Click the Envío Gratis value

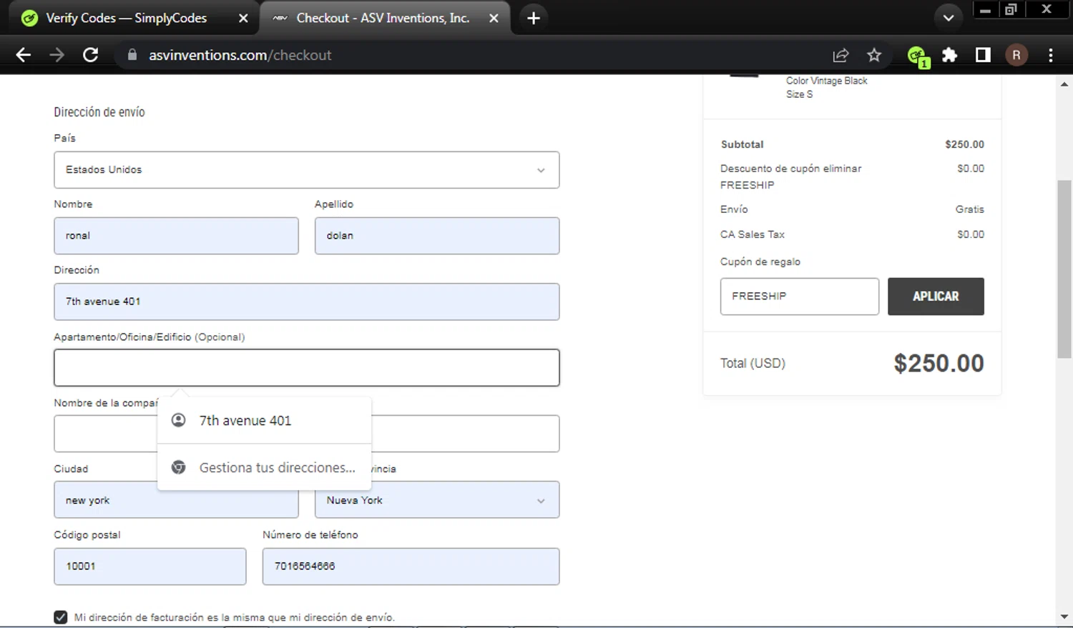point(970,209)
